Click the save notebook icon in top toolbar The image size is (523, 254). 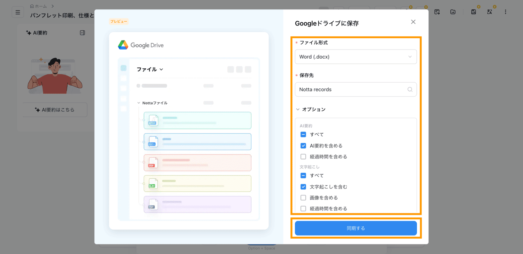473,12
